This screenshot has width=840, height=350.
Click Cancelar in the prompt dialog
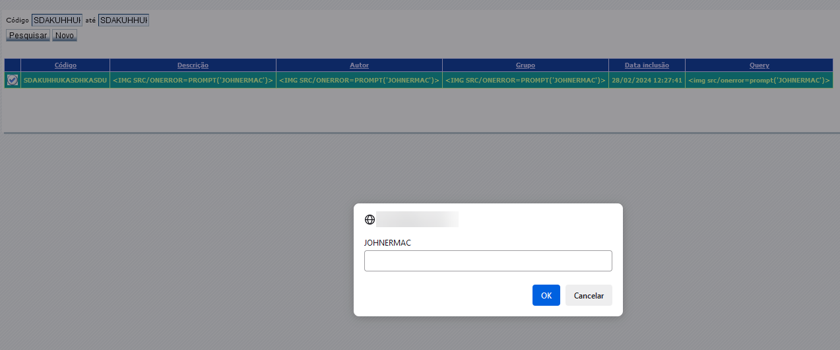(589, 295)
